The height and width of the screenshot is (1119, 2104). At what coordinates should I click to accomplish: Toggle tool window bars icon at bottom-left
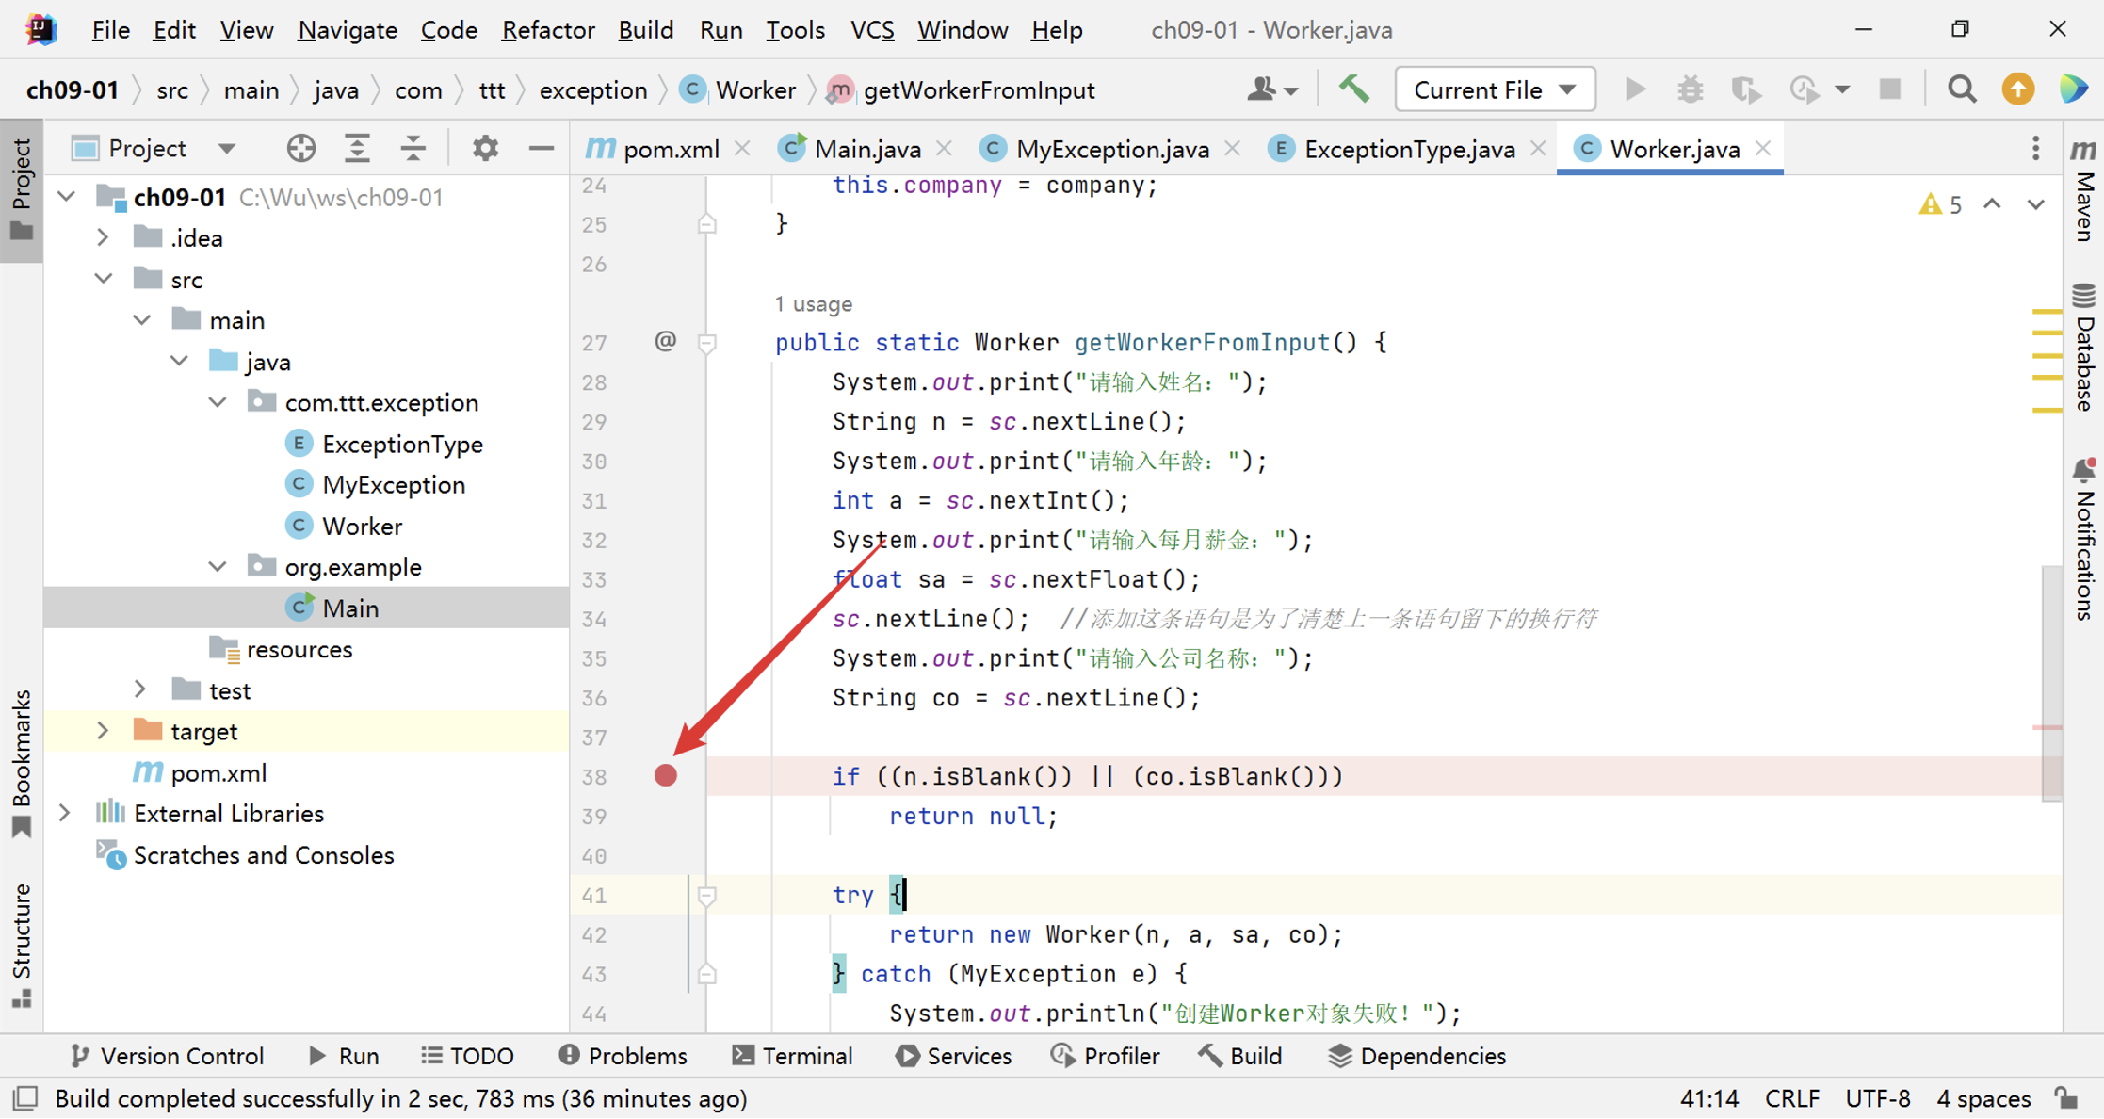(25, 1098)
